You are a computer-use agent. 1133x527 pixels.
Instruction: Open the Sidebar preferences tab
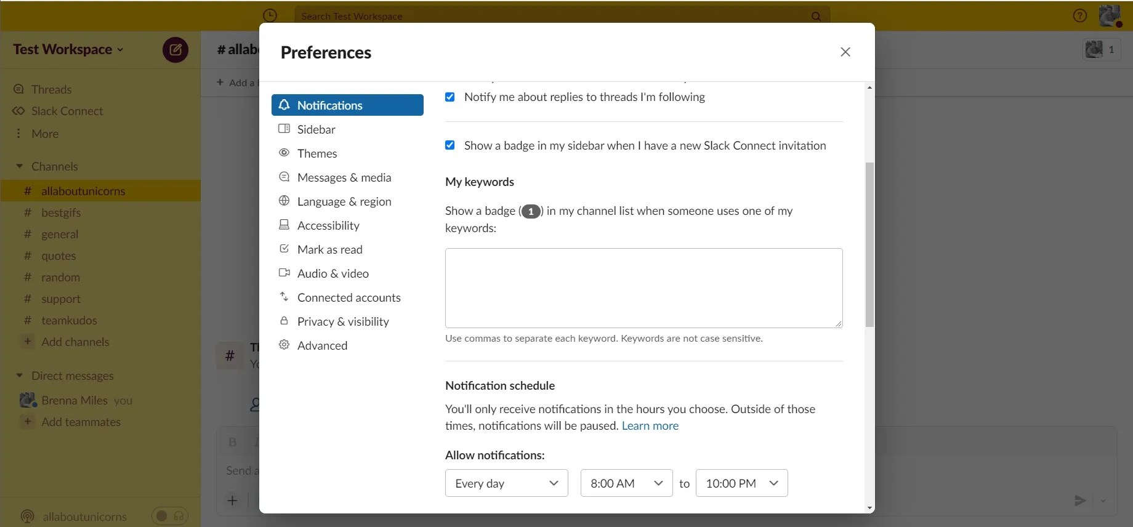[x=347, y=129]
